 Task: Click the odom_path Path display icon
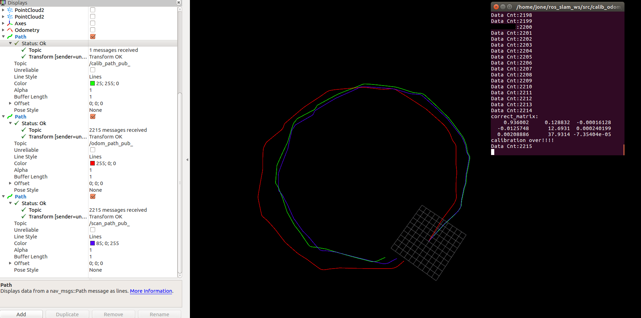10,117
